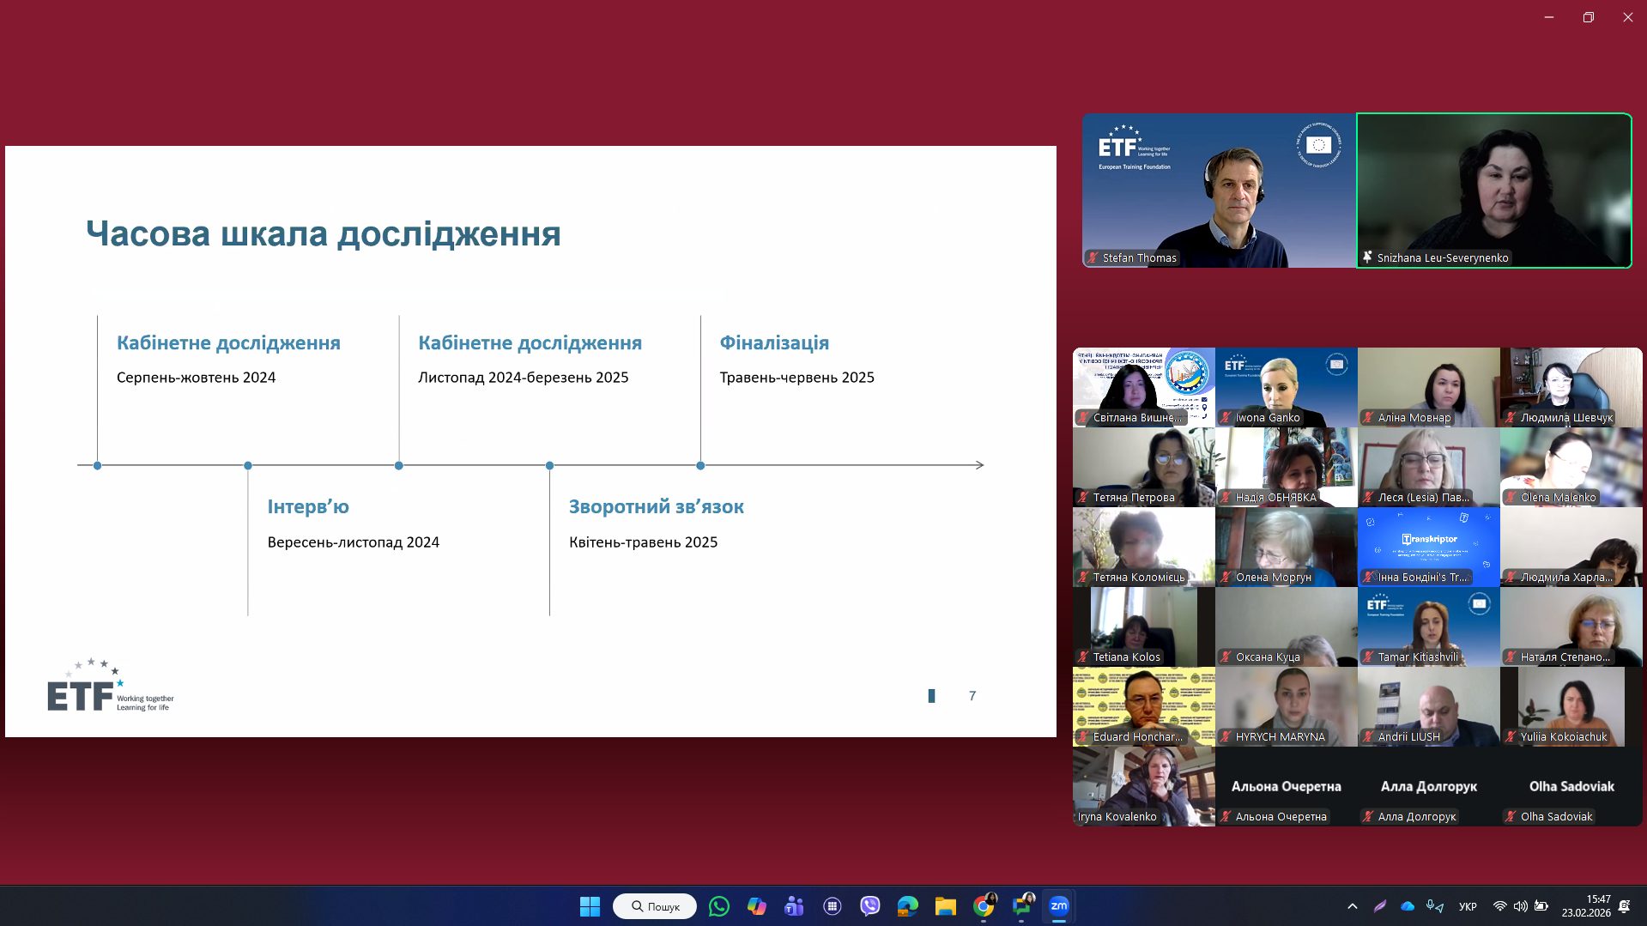Click the Пошук search box

click(x=655, y=906)
